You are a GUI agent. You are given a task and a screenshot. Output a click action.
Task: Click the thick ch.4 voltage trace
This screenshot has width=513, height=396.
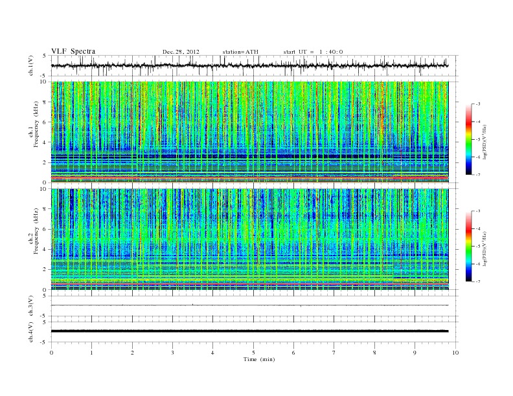tap(249, 331)
